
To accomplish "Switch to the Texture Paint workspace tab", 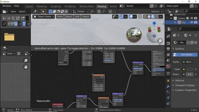I will point(86,7).
